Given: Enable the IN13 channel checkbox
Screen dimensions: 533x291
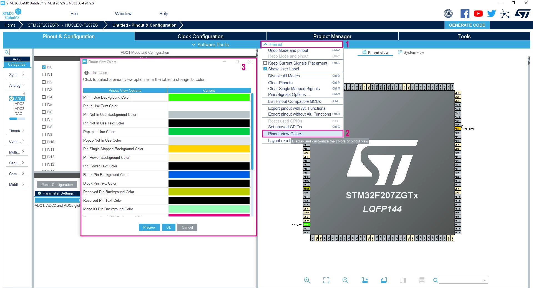Looking at the screenshot, I should point(44,164).
